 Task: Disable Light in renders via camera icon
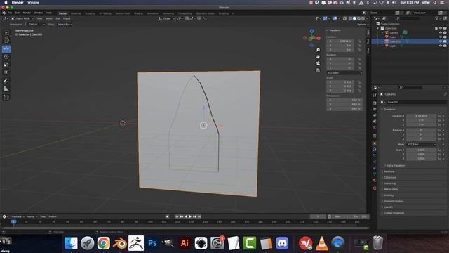[445, 46]
